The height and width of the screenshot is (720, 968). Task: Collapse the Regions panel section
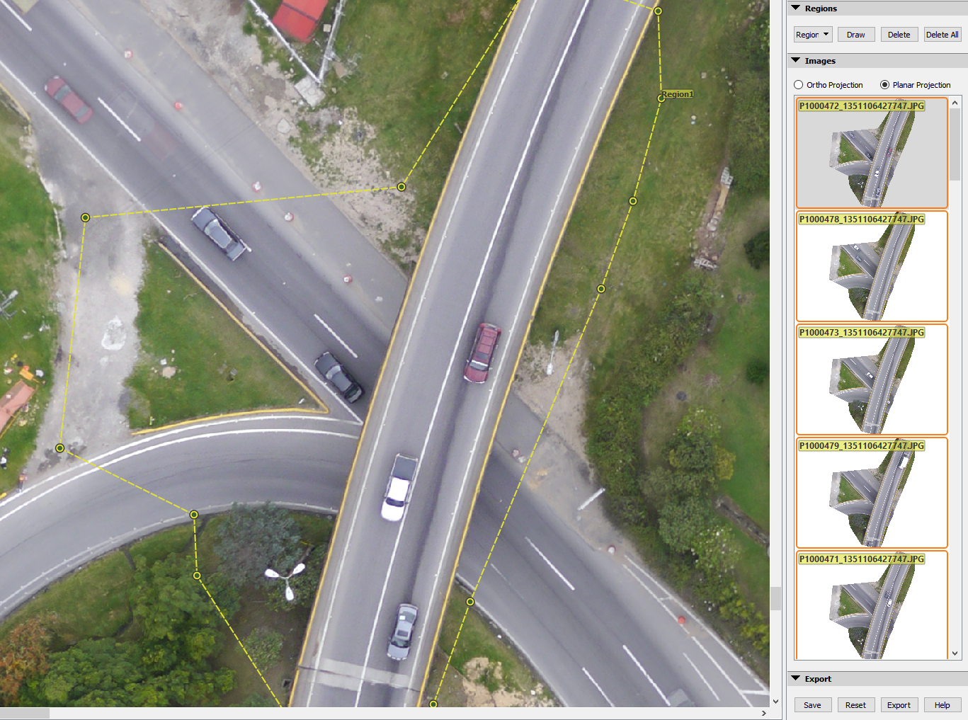click(796, 8)
